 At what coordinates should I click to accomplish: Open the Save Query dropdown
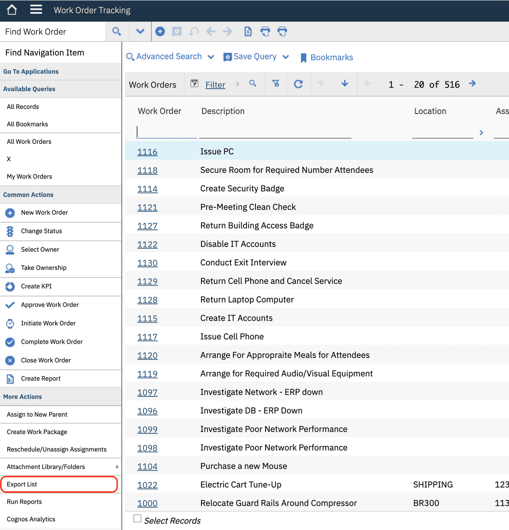[285, 56]
